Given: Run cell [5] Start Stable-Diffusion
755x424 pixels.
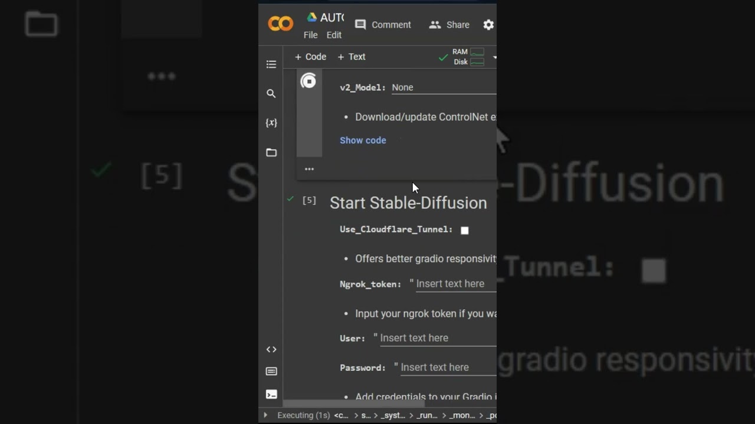Looking at the screenshot, I should [309, 200].
